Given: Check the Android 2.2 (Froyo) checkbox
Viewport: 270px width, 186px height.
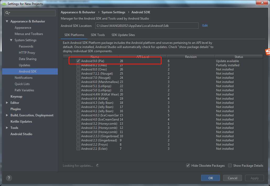Looking at the screenshot, I should pyautogui.click(x=78, y=145).
